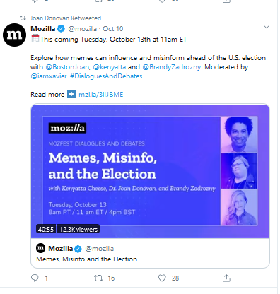Screen dimensions: 280x294
Task: Click the blue verified badge beside Mozilla
Action: click(61, 29)
